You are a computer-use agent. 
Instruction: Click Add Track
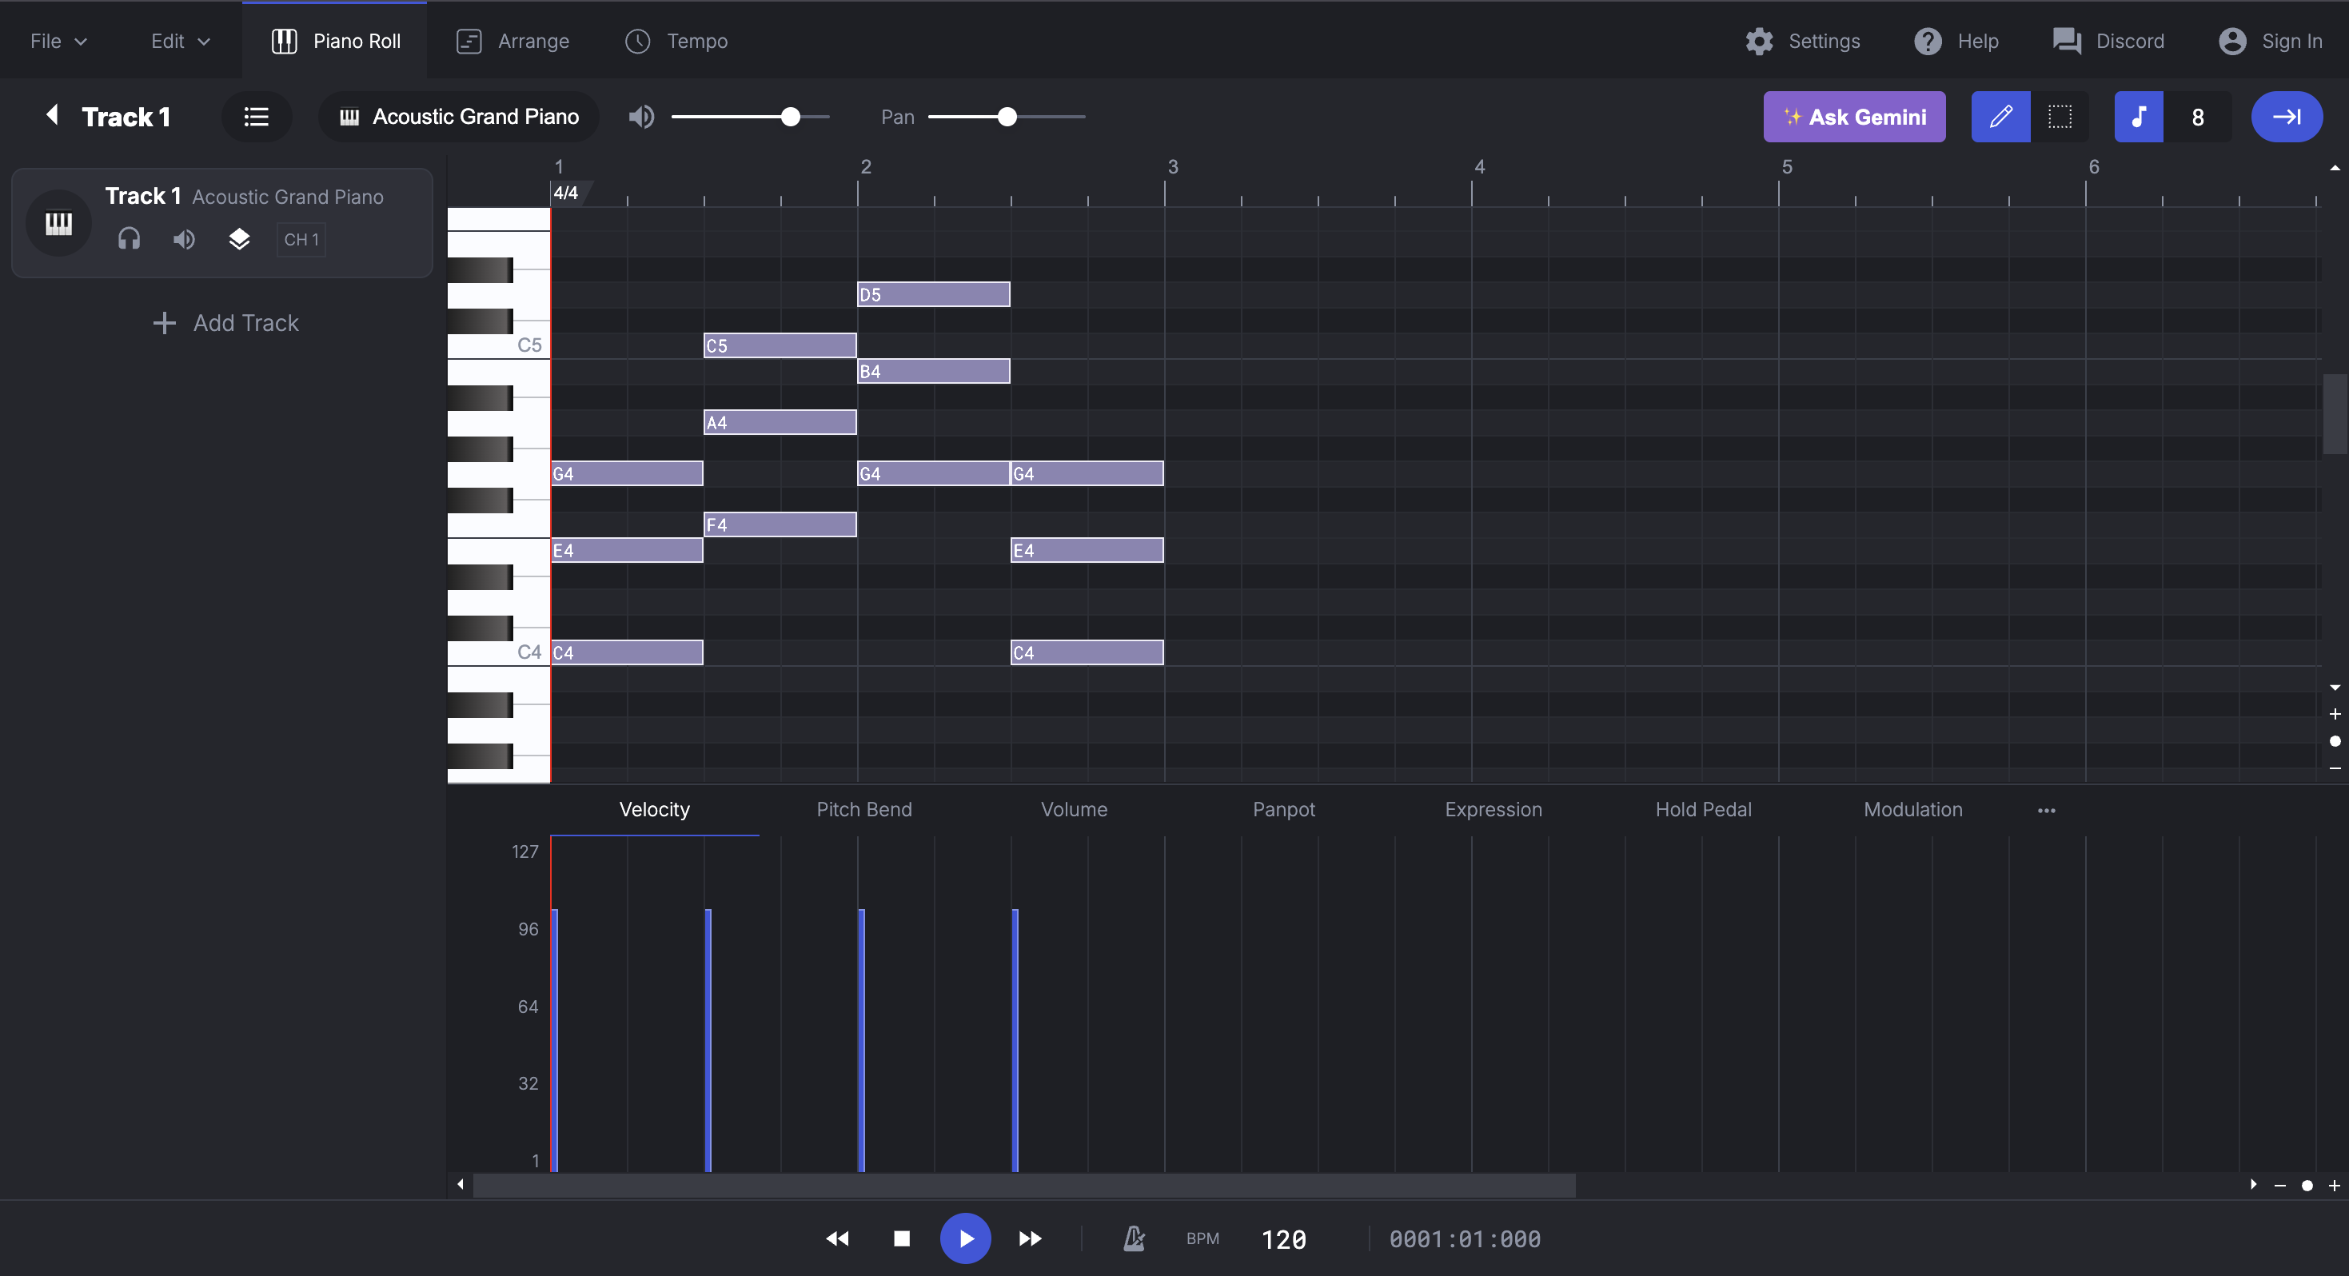(226, 323)
